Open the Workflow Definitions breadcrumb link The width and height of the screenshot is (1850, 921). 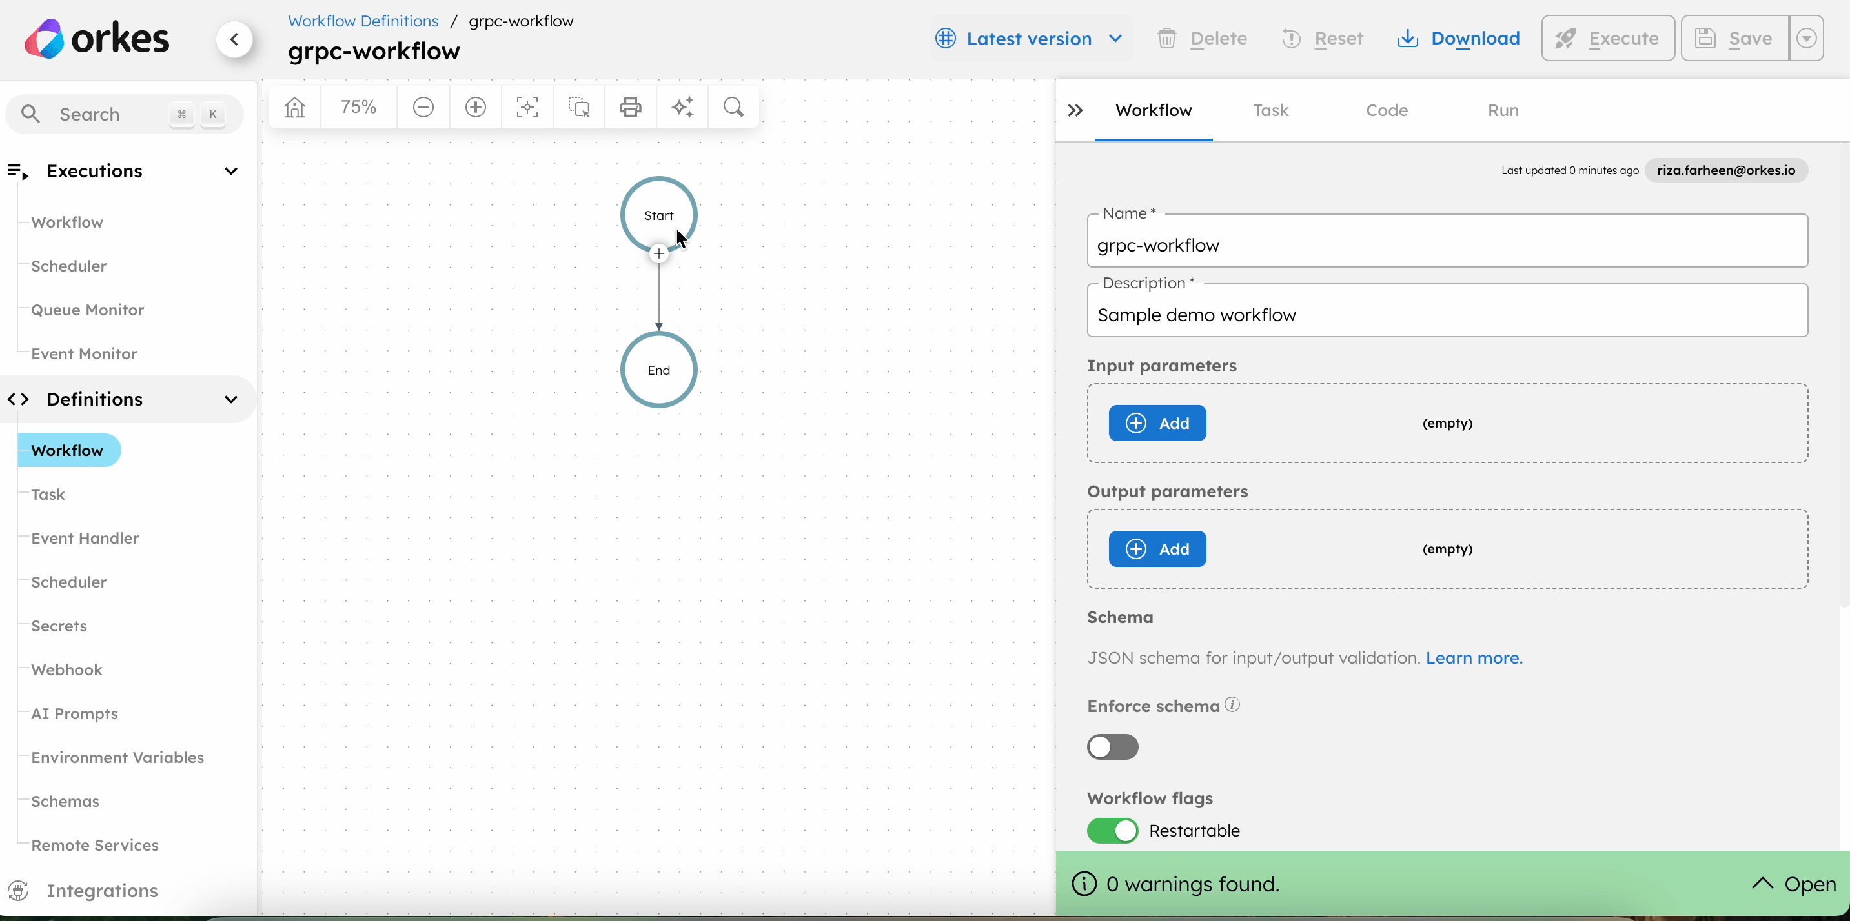[x=363, y=21]
